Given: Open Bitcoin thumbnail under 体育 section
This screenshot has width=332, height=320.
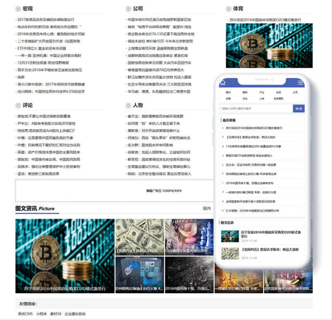Looking at the screenshot, I should (x=269, y=46).
